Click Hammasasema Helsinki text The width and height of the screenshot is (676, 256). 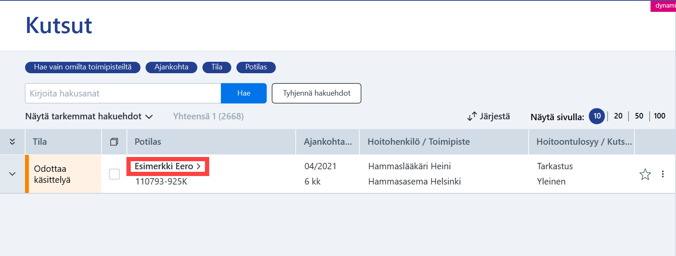415,182
